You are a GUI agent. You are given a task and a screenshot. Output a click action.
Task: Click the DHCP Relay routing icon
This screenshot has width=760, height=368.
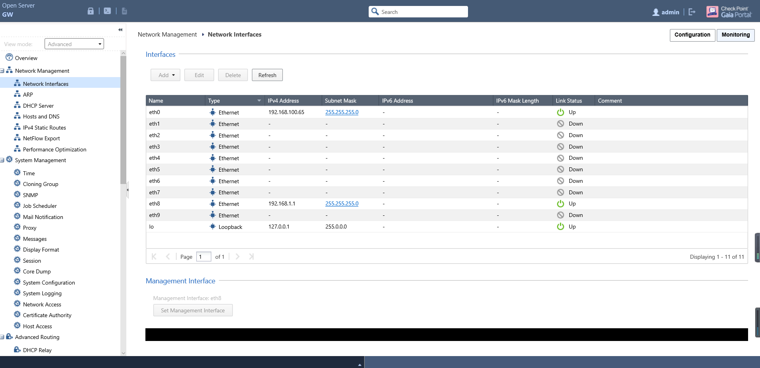coord(17,349)
